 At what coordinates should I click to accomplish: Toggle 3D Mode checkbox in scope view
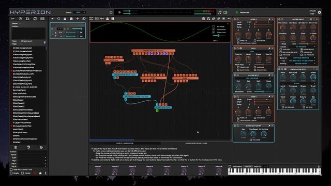point(214,26)
